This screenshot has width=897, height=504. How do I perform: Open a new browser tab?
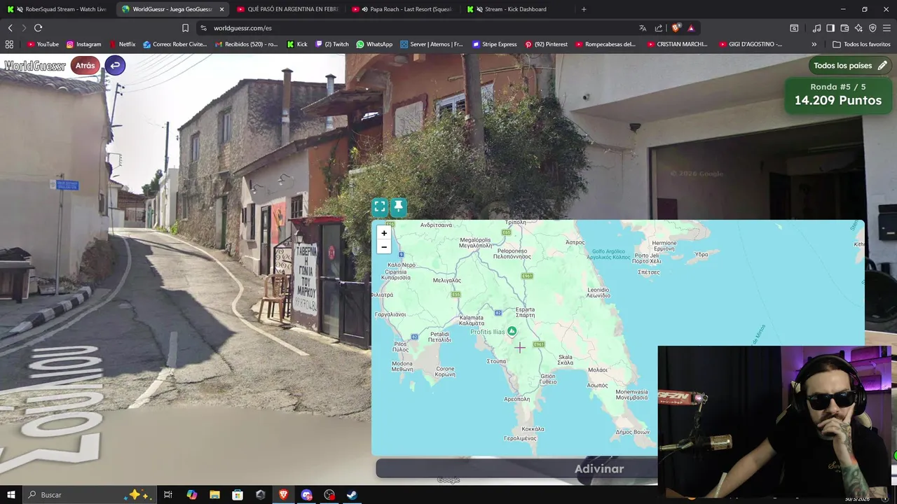584,9
